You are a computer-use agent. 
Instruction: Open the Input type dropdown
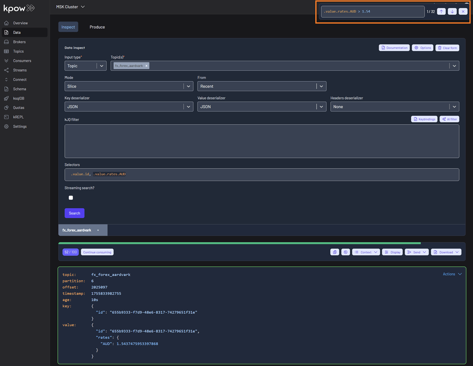pyautogui.click(x=85, y=66)
